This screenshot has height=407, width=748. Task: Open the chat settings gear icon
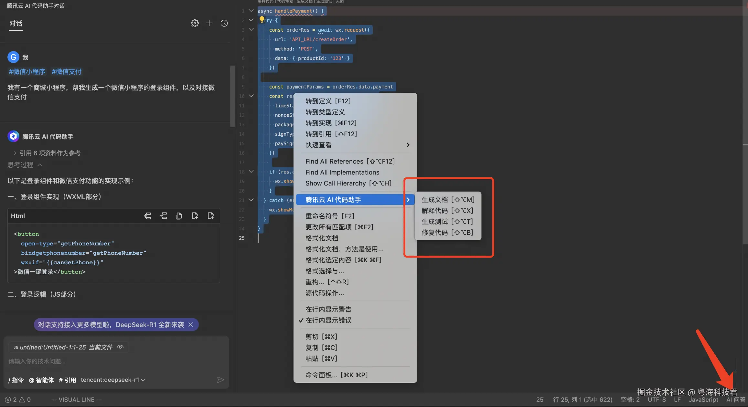[194, 23]
